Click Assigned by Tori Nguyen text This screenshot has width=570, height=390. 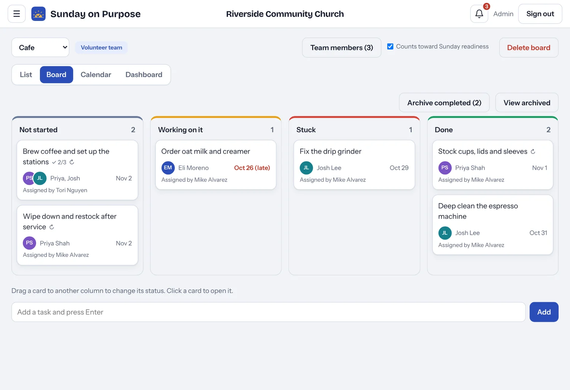point(55,190)
